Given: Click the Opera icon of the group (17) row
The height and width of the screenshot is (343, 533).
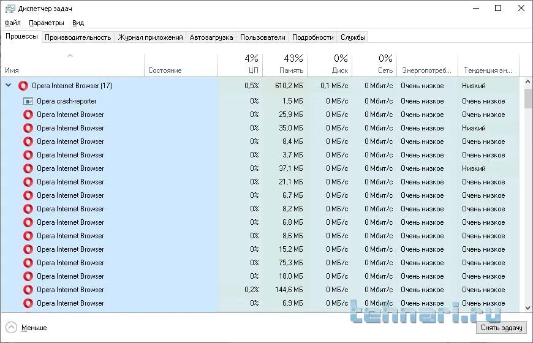Looking at the screenshot, I should pyautogui.click(x=23, y=86).
